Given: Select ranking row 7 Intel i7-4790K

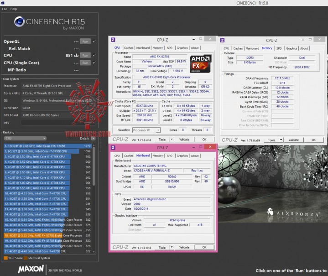Looking at the screenshot, I should (47, 177).
